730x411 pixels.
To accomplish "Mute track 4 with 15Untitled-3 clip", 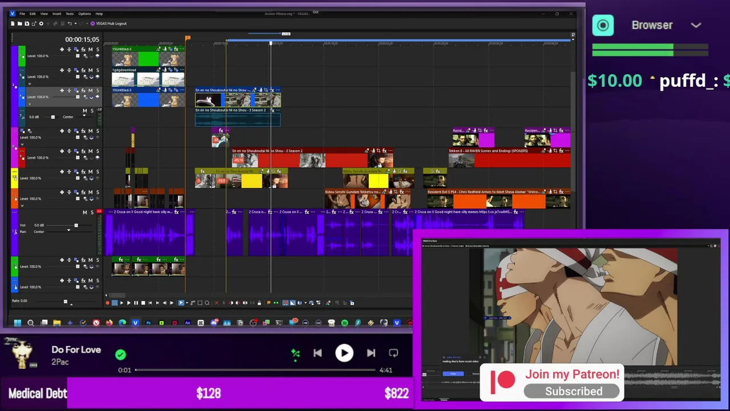I will click(90, 50).
